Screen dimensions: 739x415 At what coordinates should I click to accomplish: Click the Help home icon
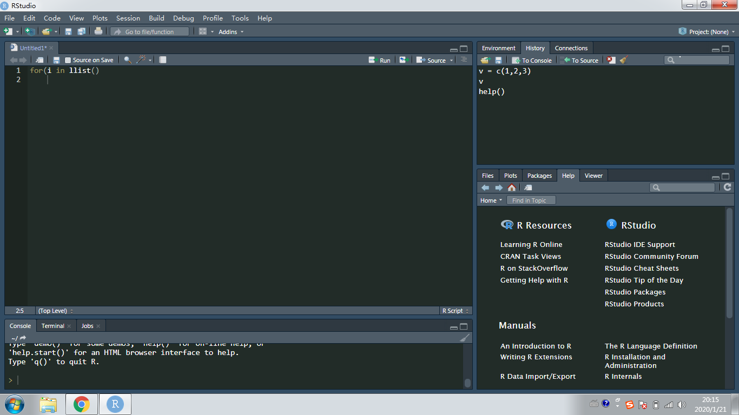tap(512, 188)
